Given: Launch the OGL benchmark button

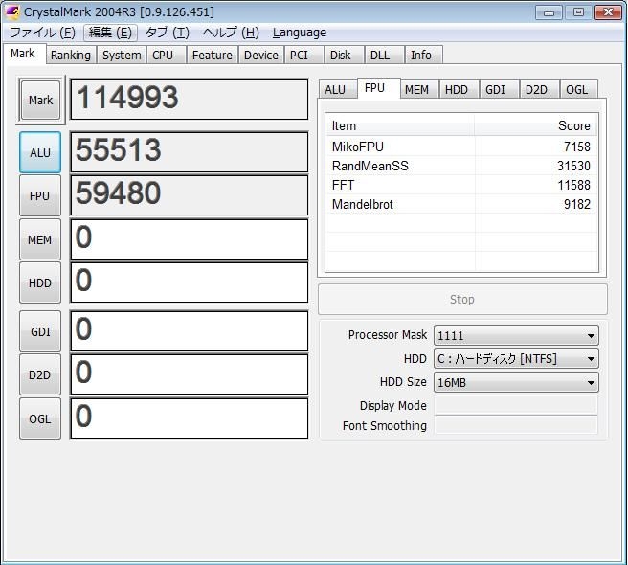Looking at the screenshot, I should pos(40,418).
